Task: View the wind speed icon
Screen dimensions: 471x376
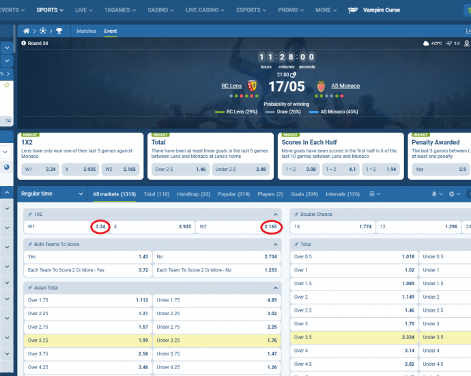Action: [449, 43]
